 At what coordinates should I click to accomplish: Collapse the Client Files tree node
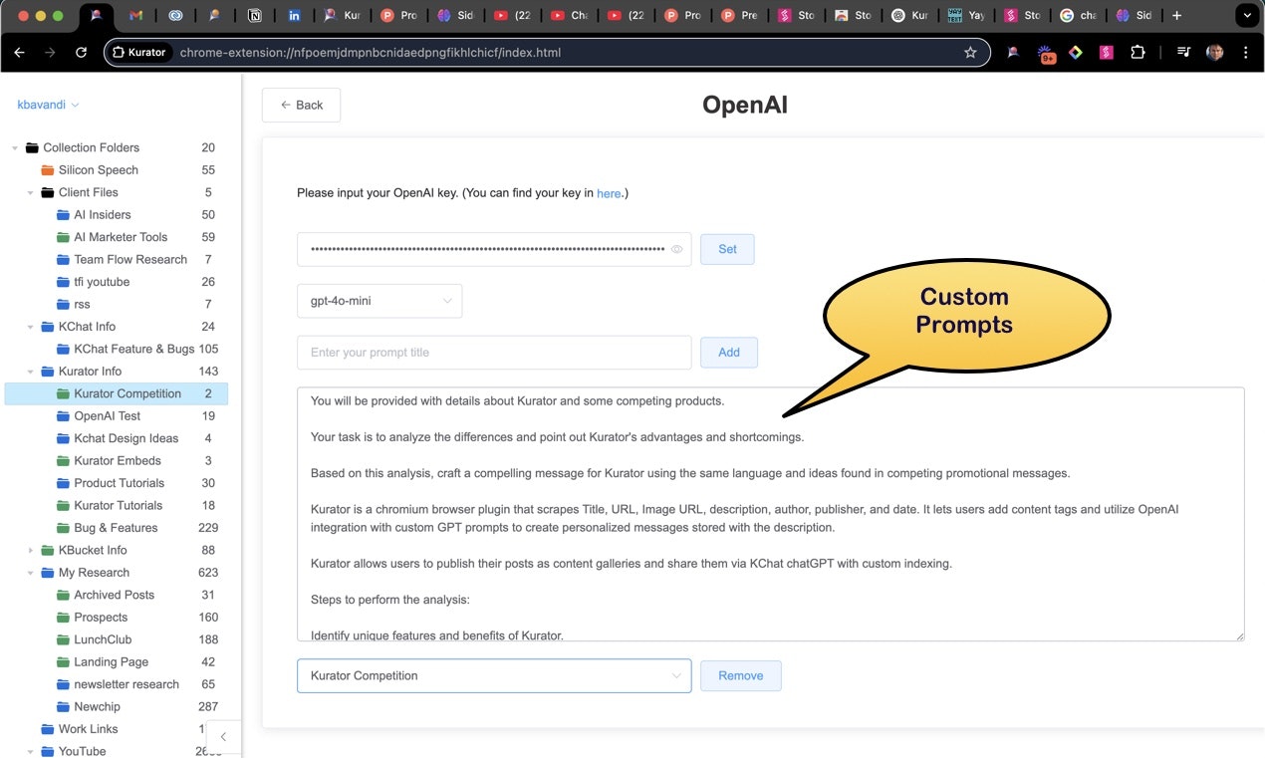pos(31,193)
